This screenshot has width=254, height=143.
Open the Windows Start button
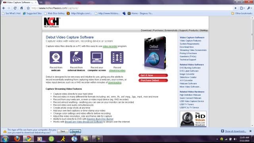[x=5, y=139]
